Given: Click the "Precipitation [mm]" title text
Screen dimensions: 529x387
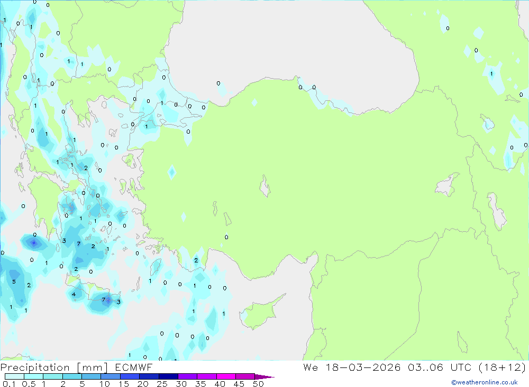Looking at the screenshot, I should pyautogui.click(x=54, y=367).
